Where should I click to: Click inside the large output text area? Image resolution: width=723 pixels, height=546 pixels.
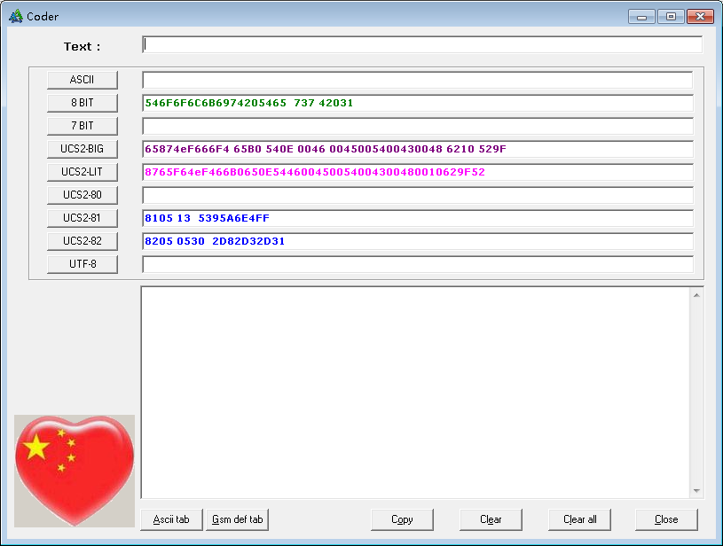coord(415,393)
